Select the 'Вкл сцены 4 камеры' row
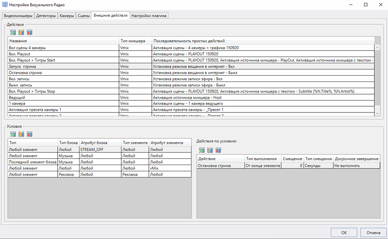 pos(191,48)
